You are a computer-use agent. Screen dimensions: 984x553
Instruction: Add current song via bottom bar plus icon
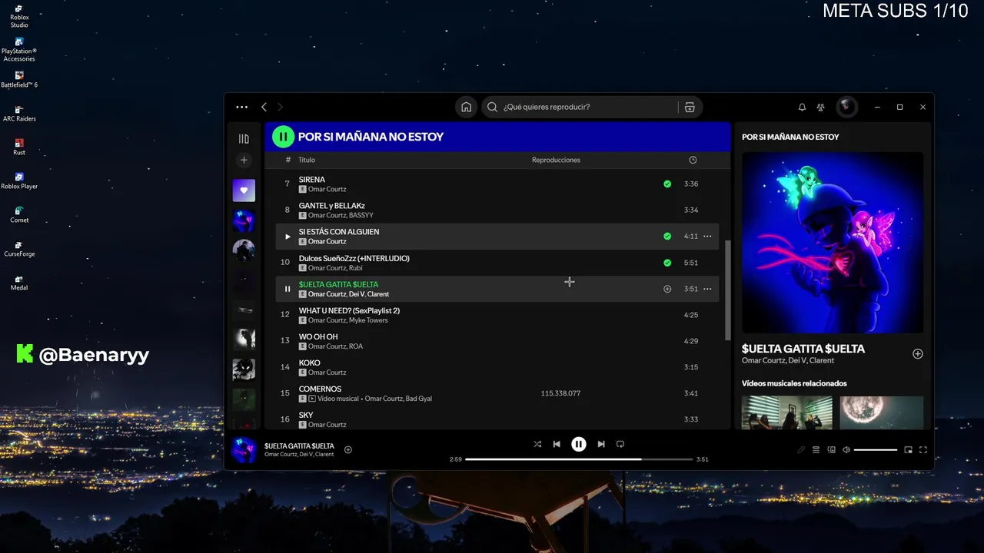click(348, 450)
